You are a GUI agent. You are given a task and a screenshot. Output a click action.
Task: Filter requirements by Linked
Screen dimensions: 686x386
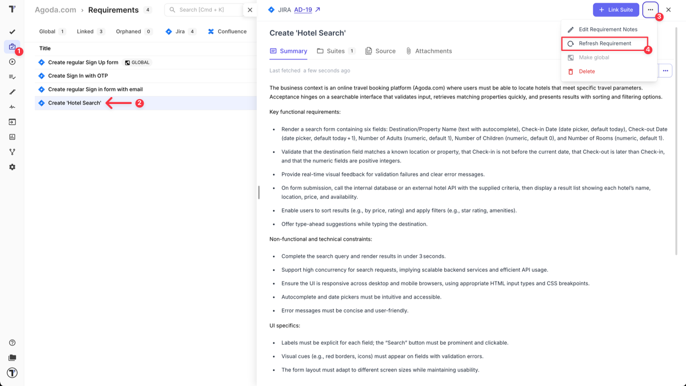pyautogui.click(x=86, y=31)
